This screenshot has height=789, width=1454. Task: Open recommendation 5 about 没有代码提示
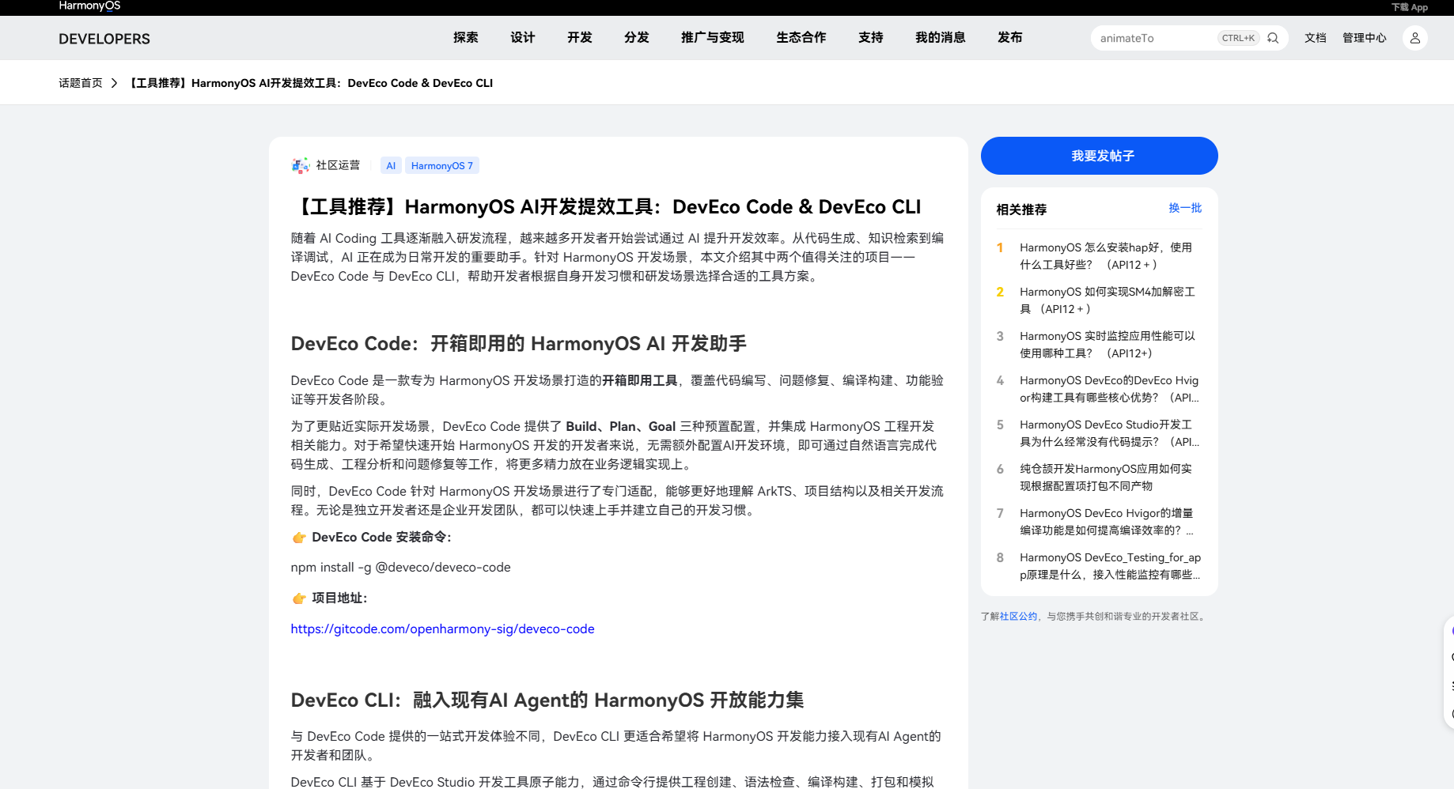coord(1109,433)
